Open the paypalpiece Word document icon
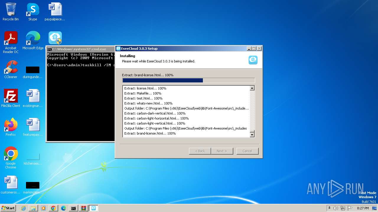The height and width of the screenshot is (212, 378). (x=55, y=12)
